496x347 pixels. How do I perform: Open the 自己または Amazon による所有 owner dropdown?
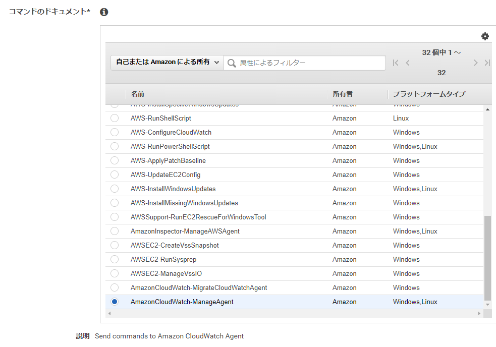pyautogui.click(x=168, y=63)
